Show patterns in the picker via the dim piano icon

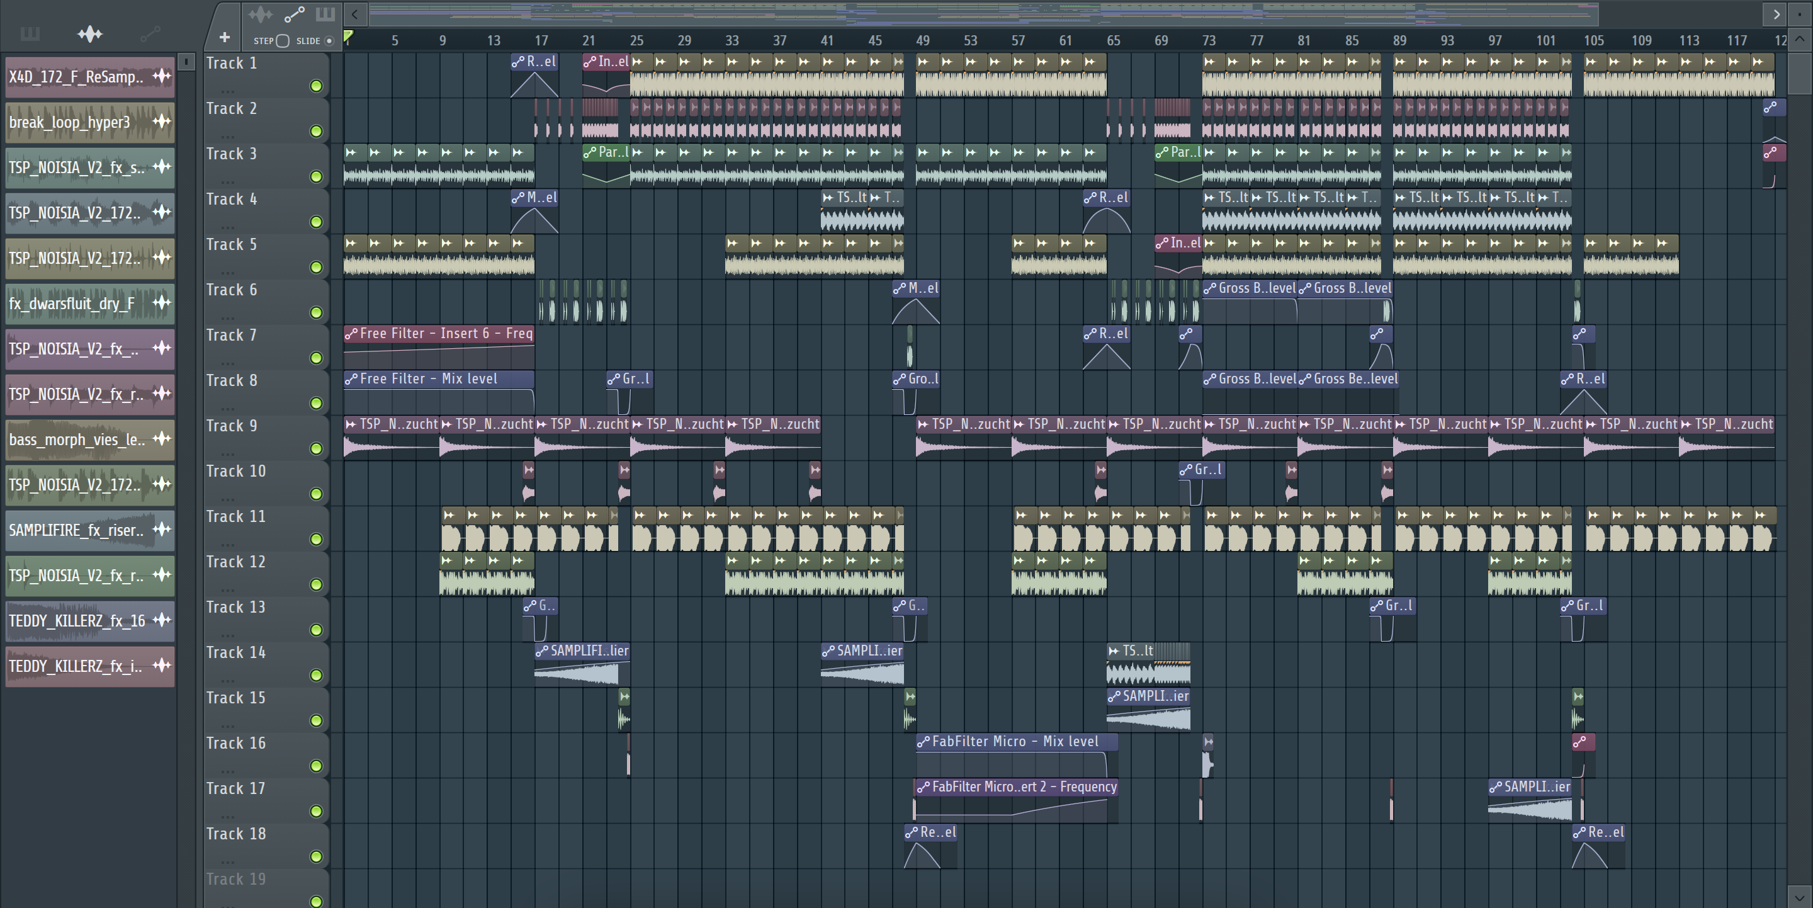pyautogui.click(x=30, y=33)
